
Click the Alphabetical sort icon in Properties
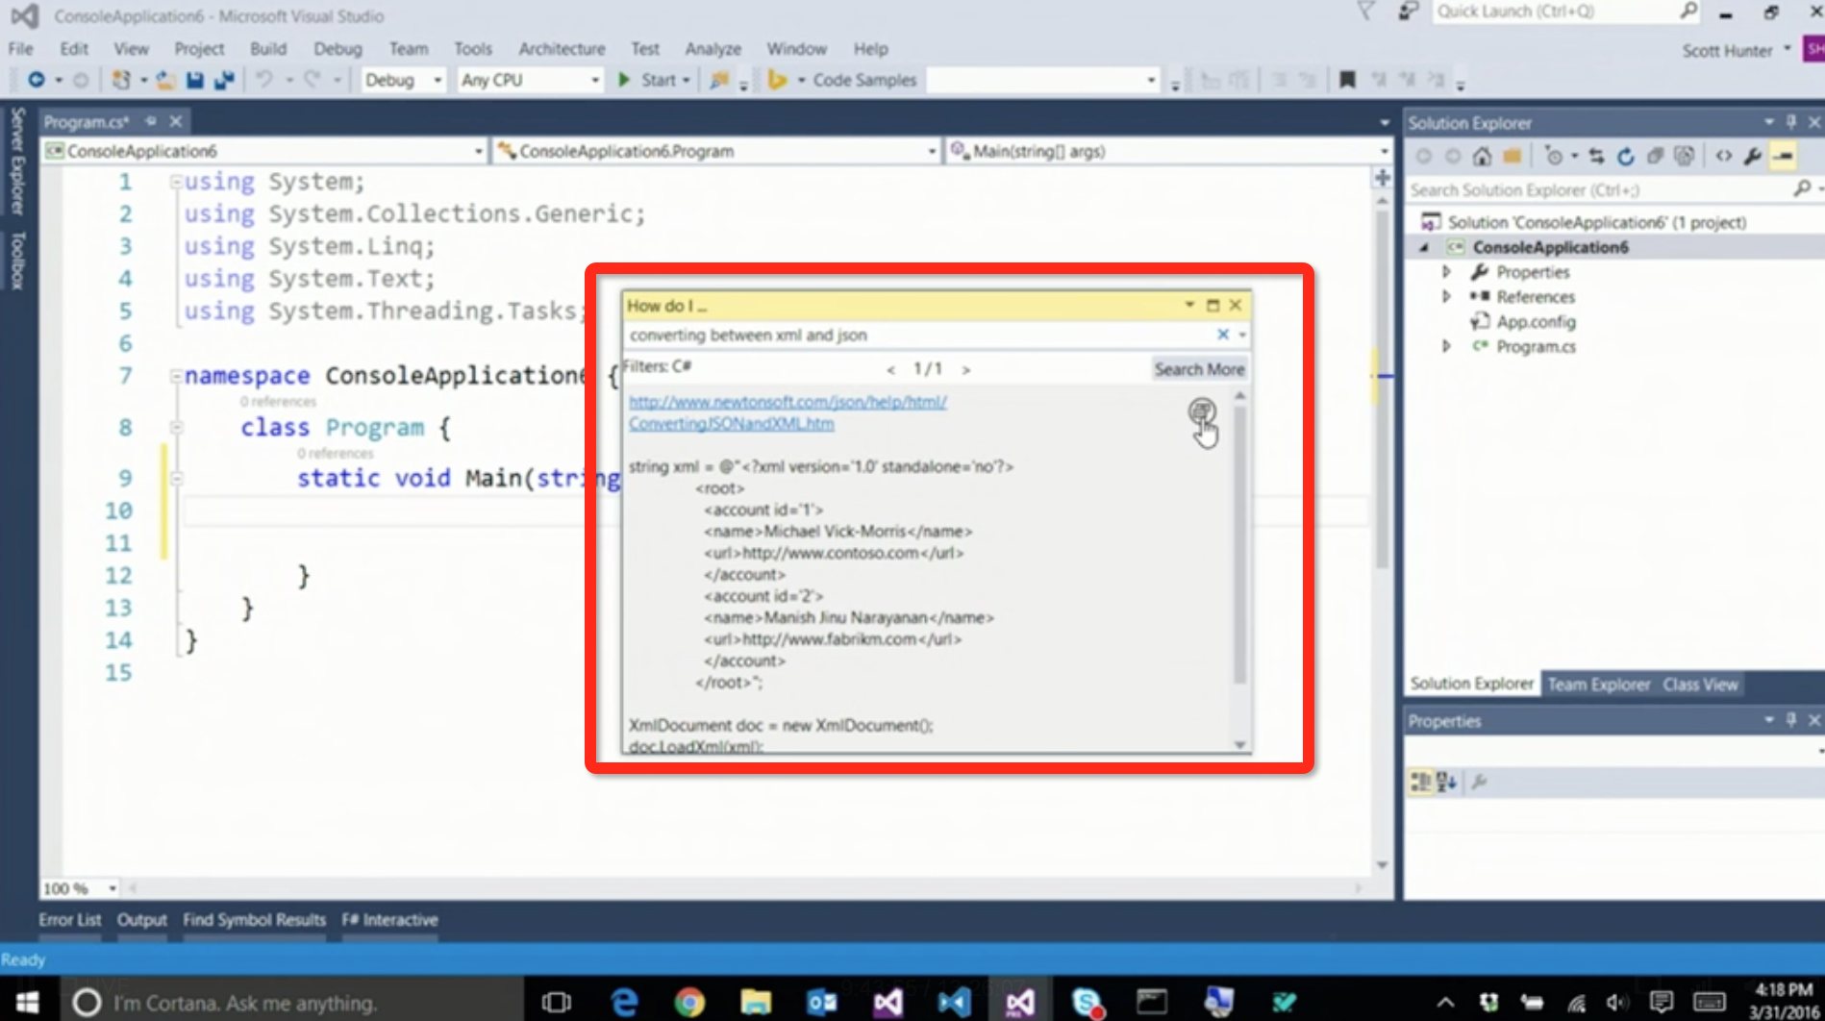point(1446,782)
